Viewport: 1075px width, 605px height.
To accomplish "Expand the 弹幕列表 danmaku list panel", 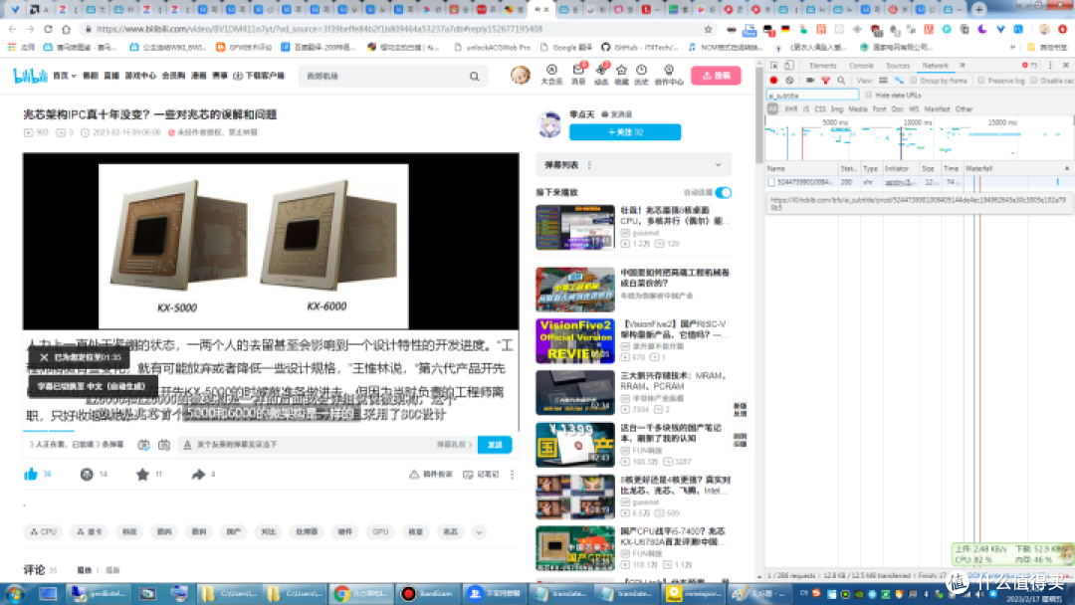I will [718, 164].
